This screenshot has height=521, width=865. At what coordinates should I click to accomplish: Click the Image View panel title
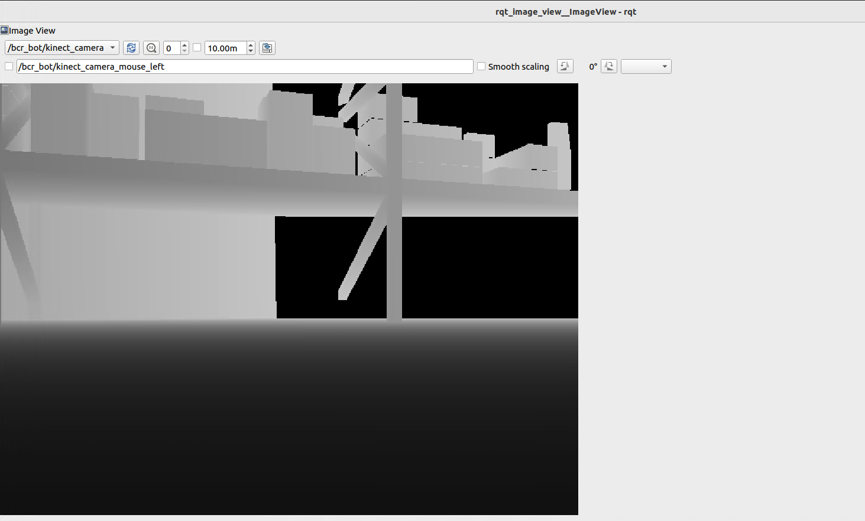pyautogui.click(x=32, y=31)
